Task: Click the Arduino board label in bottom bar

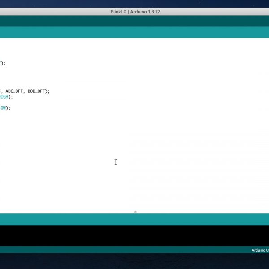Action: click(260, 250)
